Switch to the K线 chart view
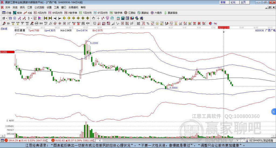 28,13
